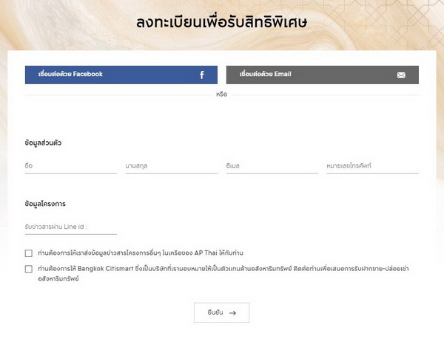Focus the Line id input field
The height and width of the screenshot is (339, 444).
click(x=71, y=227)
